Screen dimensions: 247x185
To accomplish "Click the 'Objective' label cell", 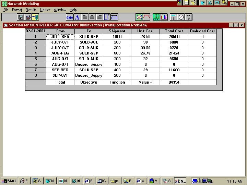I will [89, 82].
